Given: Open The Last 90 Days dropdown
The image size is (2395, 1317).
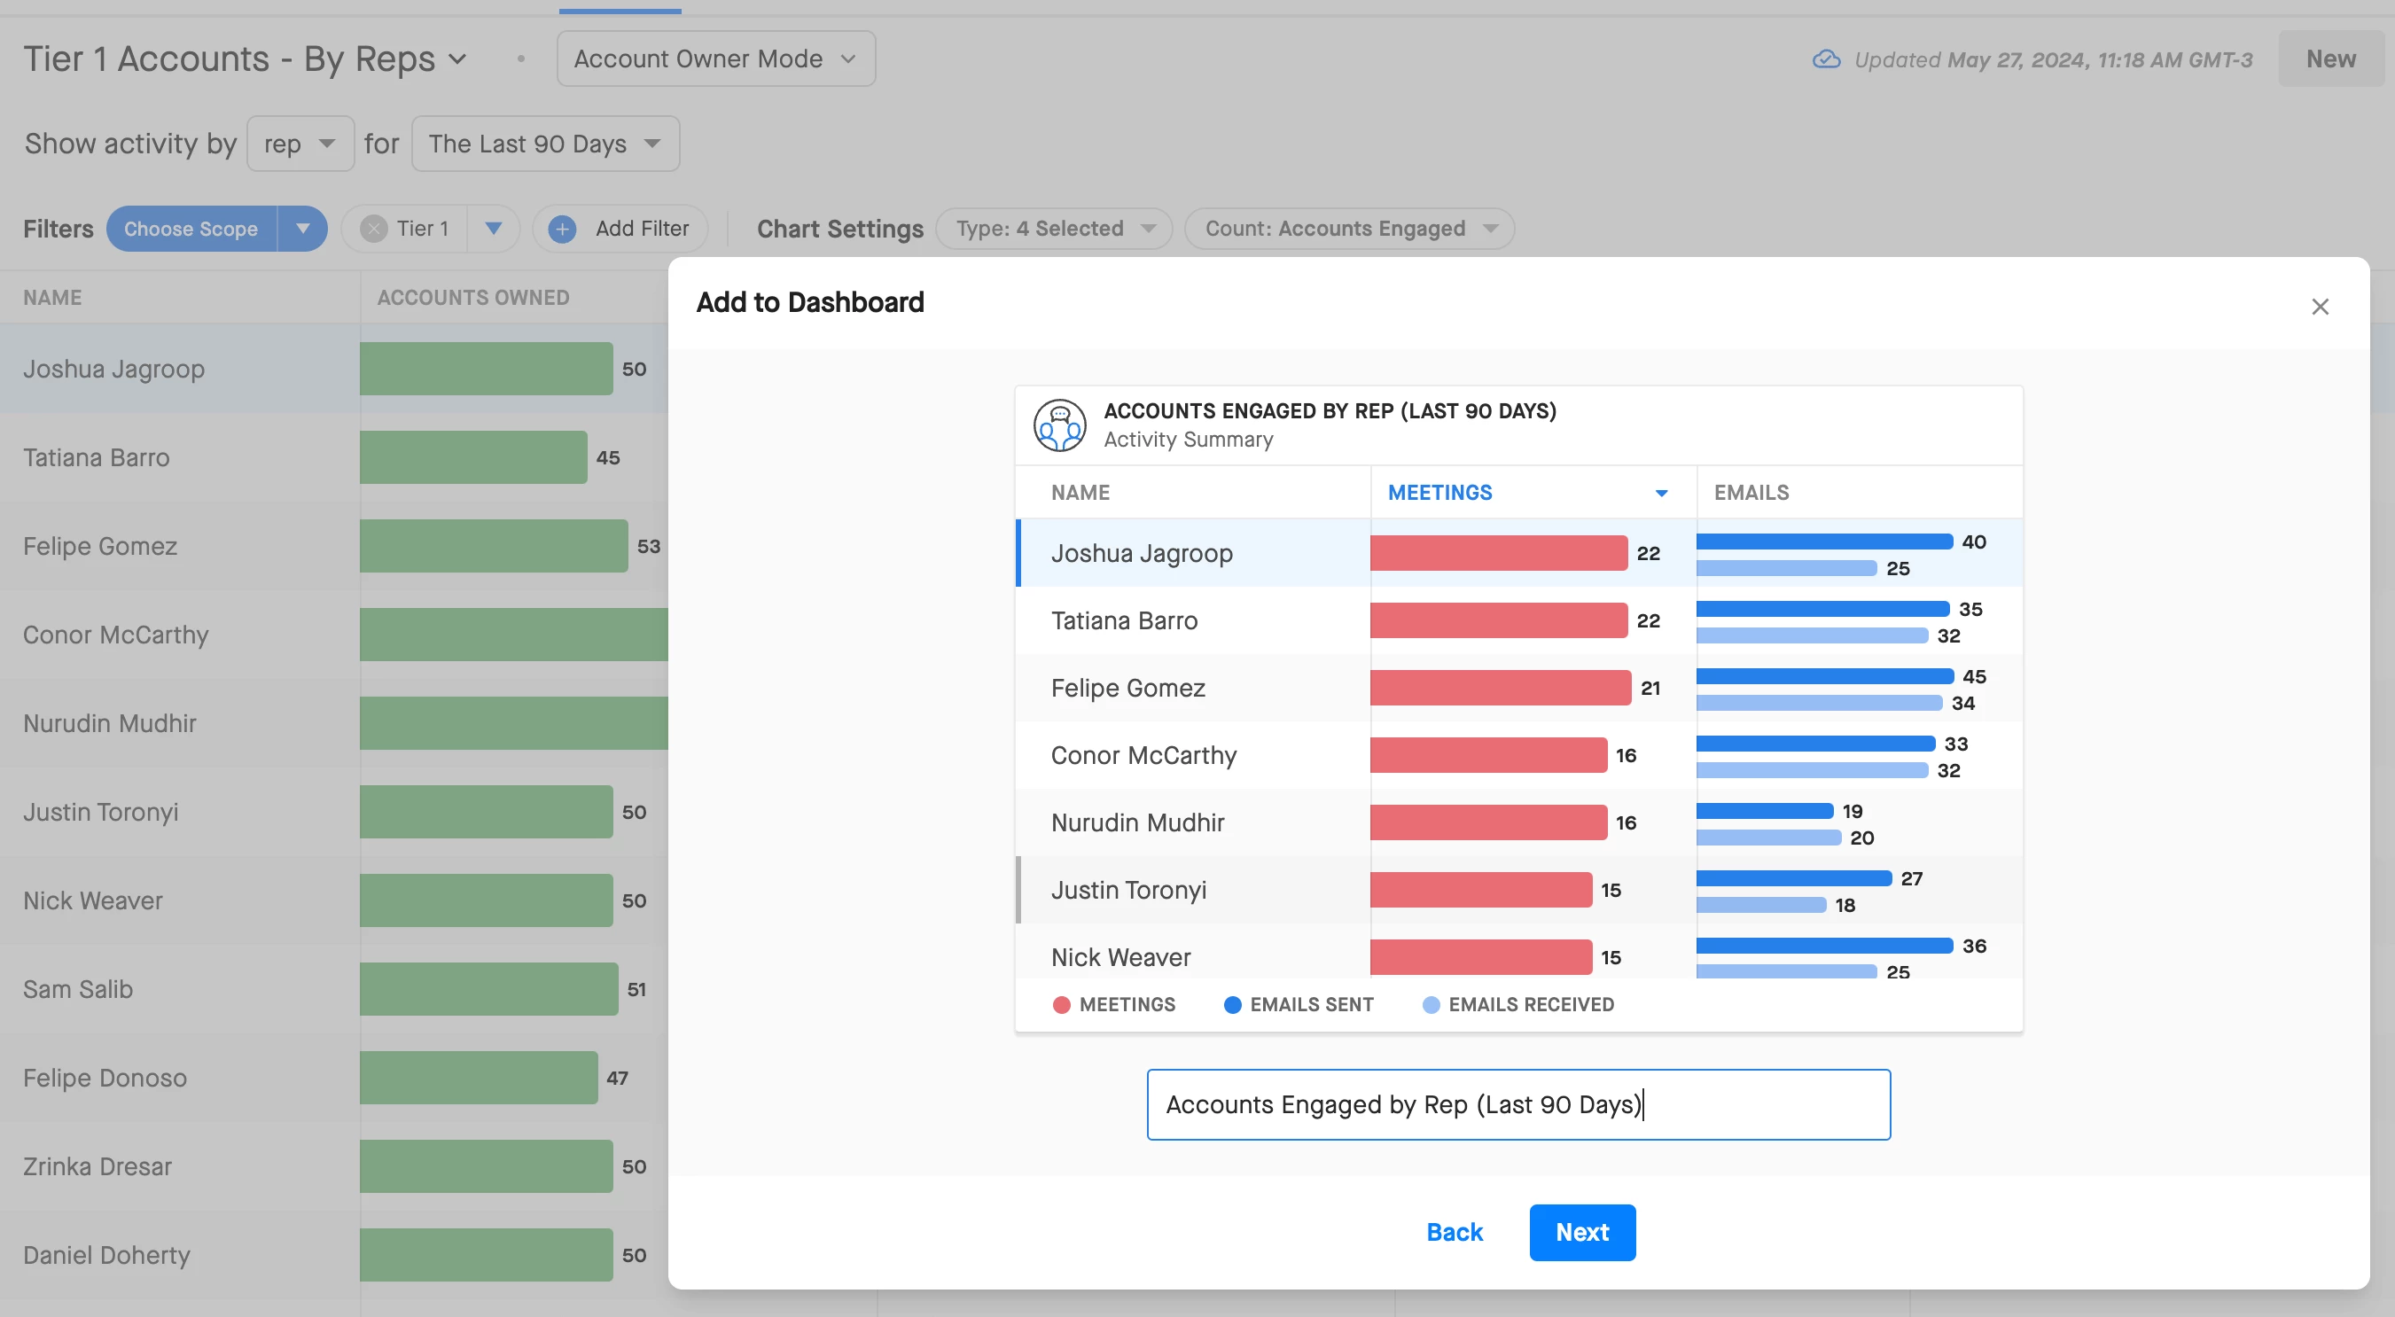Looking at the screenshot, I should pos(545,144).
